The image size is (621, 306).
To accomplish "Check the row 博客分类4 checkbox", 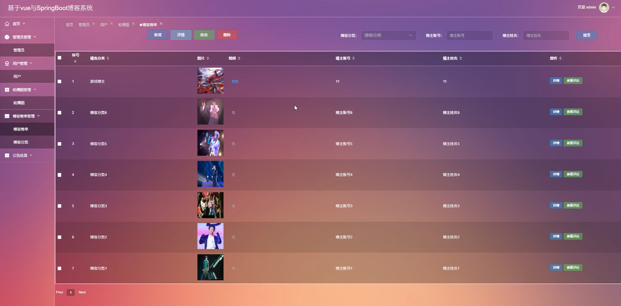I will coord(59,175).
